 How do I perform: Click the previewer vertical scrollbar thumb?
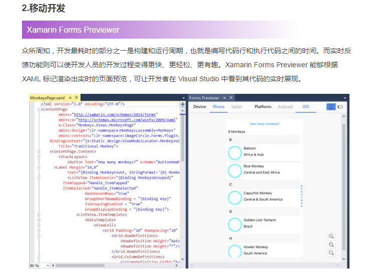tap(343, 187)
